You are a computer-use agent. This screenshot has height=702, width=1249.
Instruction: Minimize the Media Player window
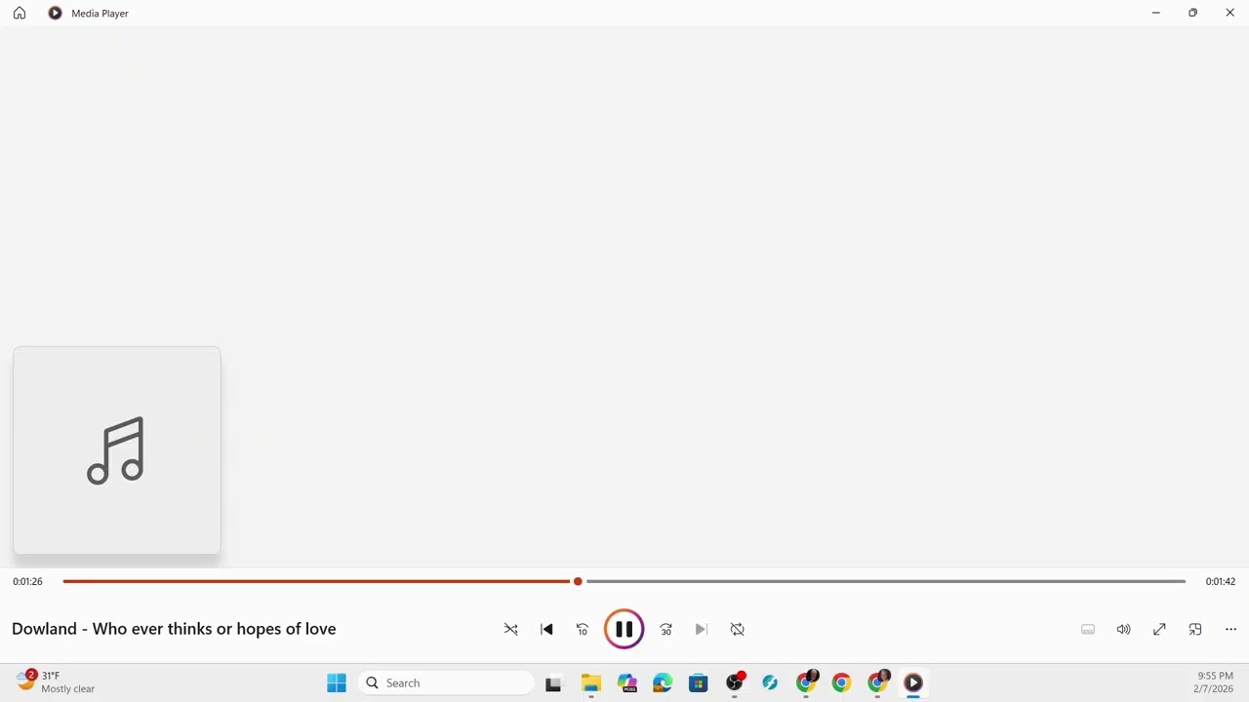(x=1156, y=13)
